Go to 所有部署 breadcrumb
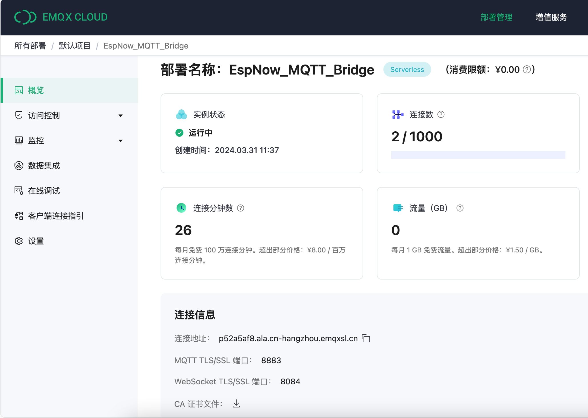 coord(30,46)
